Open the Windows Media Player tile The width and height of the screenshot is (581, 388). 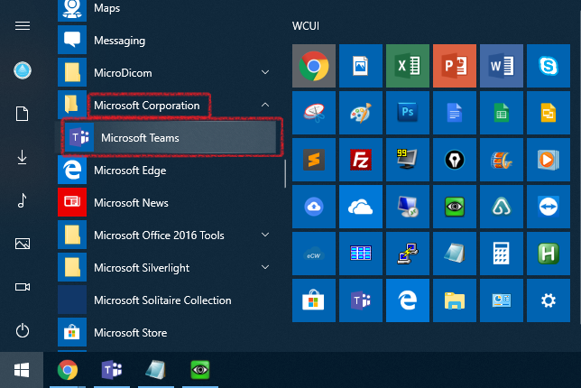point(549,160)
